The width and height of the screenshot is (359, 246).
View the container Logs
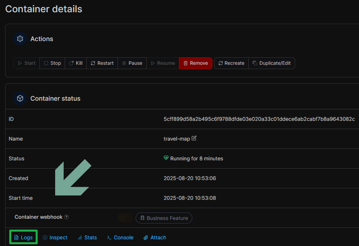[23, 238]
